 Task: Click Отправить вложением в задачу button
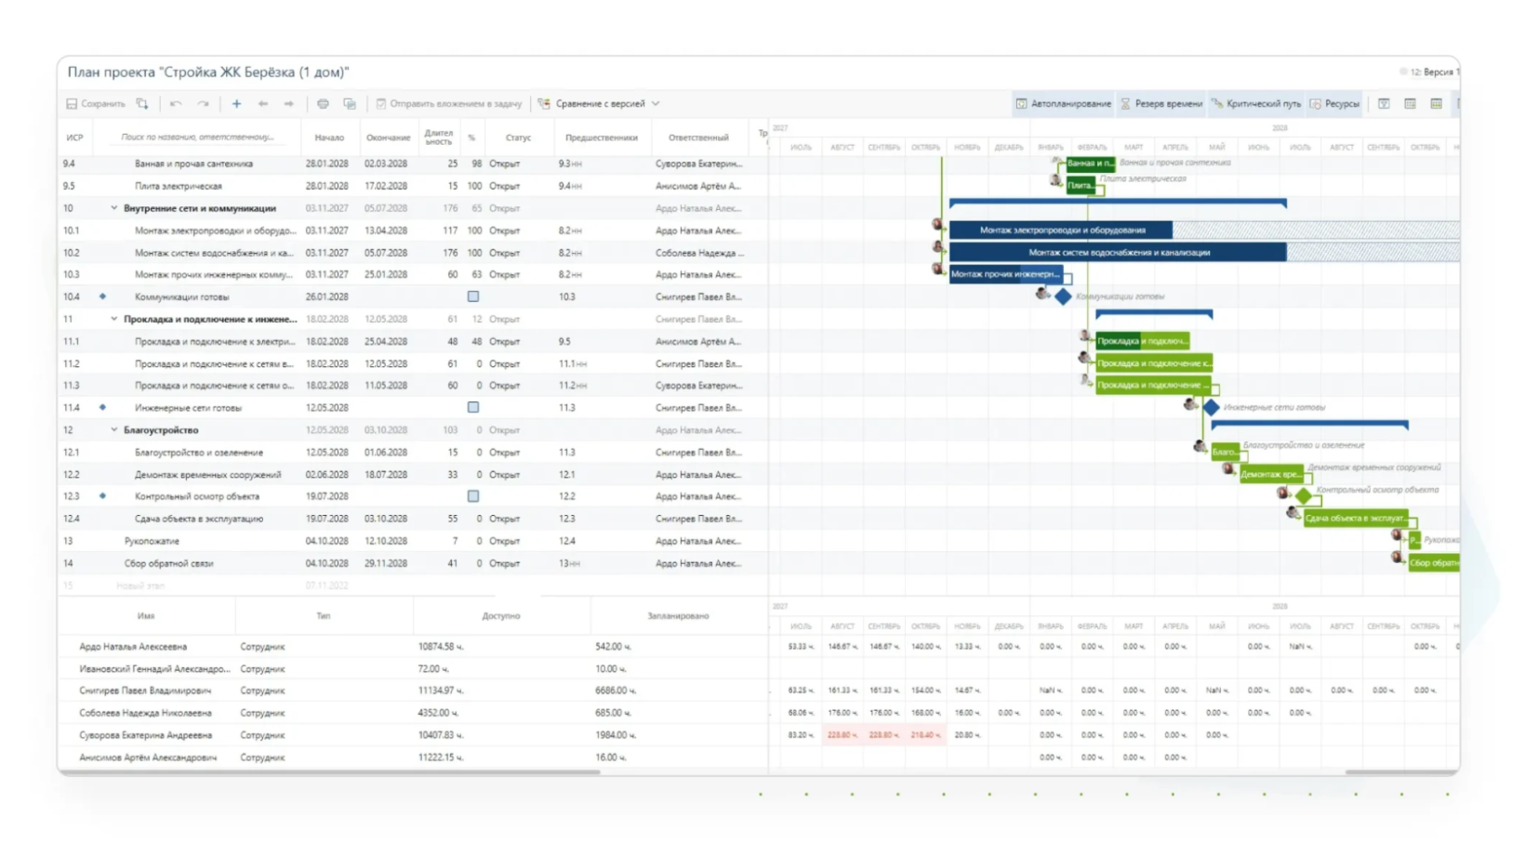[x=448, y=104]
